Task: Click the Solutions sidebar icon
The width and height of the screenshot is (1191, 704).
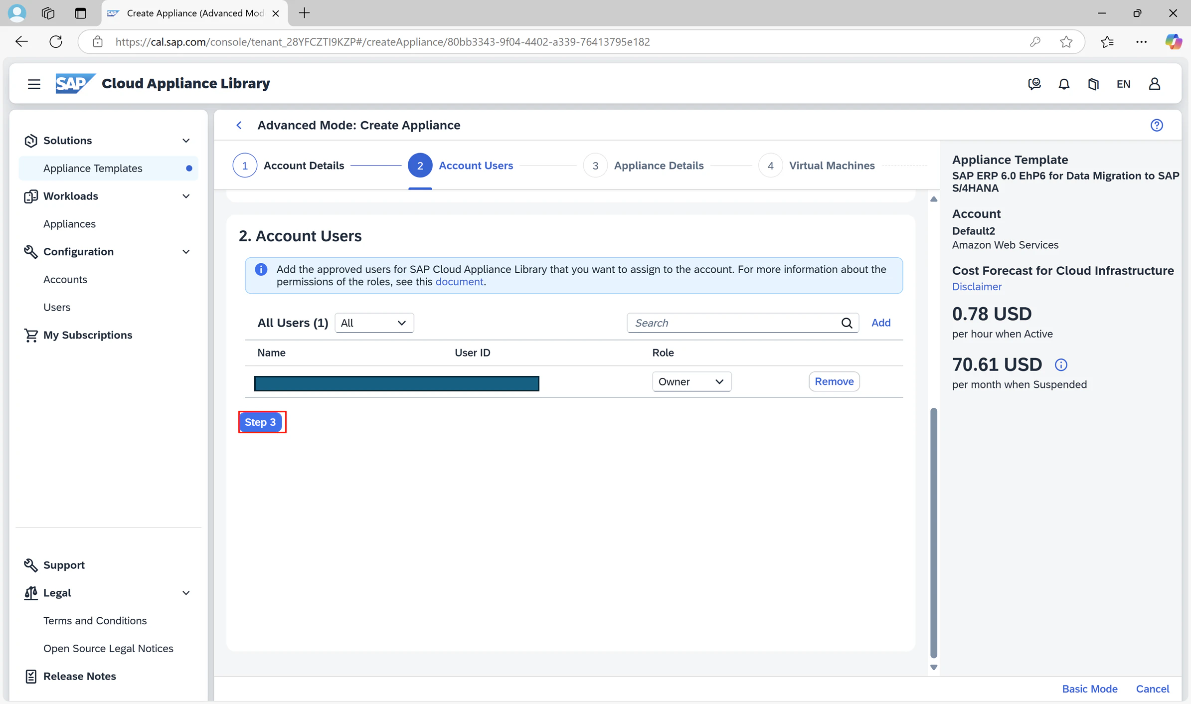Action: 31,141
